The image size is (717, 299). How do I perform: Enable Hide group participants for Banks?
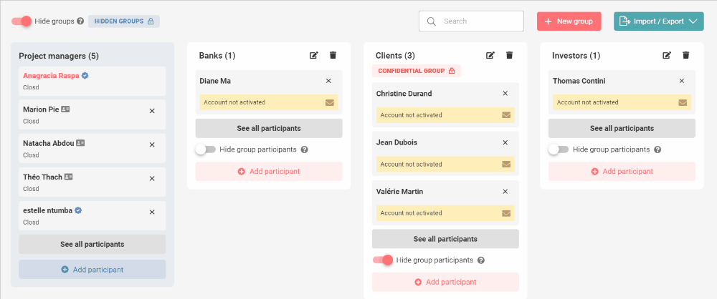click(x=206, y=149)
